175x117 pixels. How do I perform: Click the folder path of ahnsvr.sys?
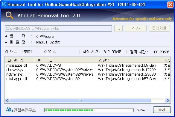(65, 70)
